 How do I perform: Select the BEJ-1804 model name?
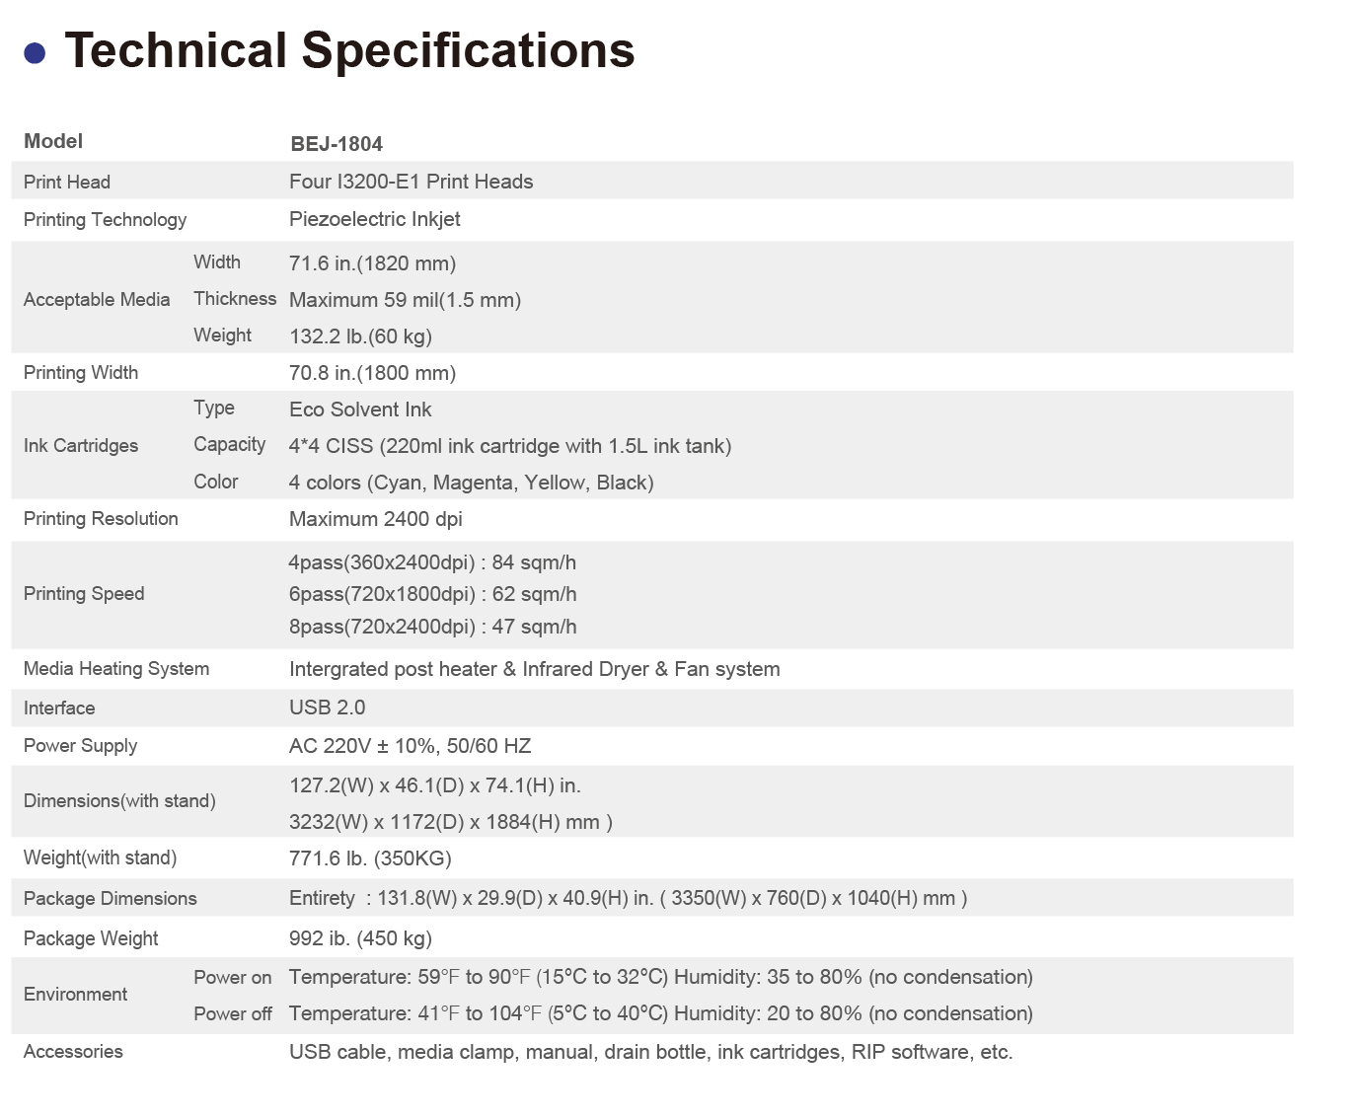[x=337, y=144]
